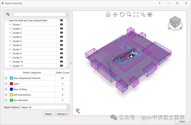Expand the Cluster 1 tree node
The width and height of the screenshot is (191, 125).
point(10,24)
